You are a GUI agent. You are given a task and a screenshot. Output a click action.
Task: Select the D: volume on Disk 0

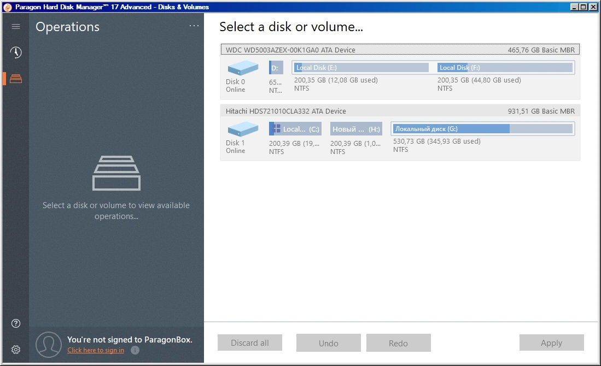click(x=276, y=68)
